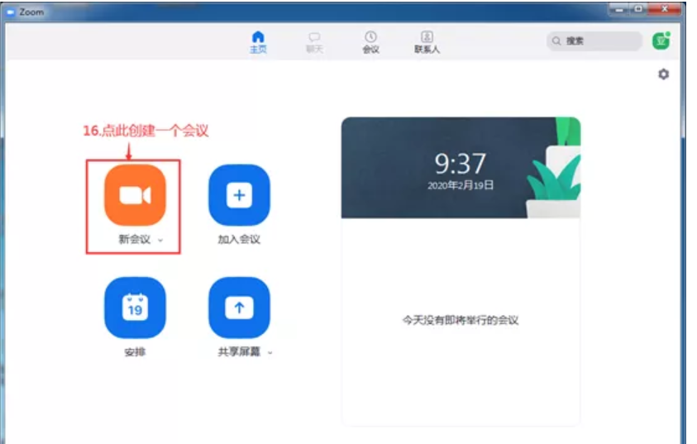Expand the 新会议 dropdown chevron
Viewport: 697px width, 444px height.
click(x=160, y=240)
